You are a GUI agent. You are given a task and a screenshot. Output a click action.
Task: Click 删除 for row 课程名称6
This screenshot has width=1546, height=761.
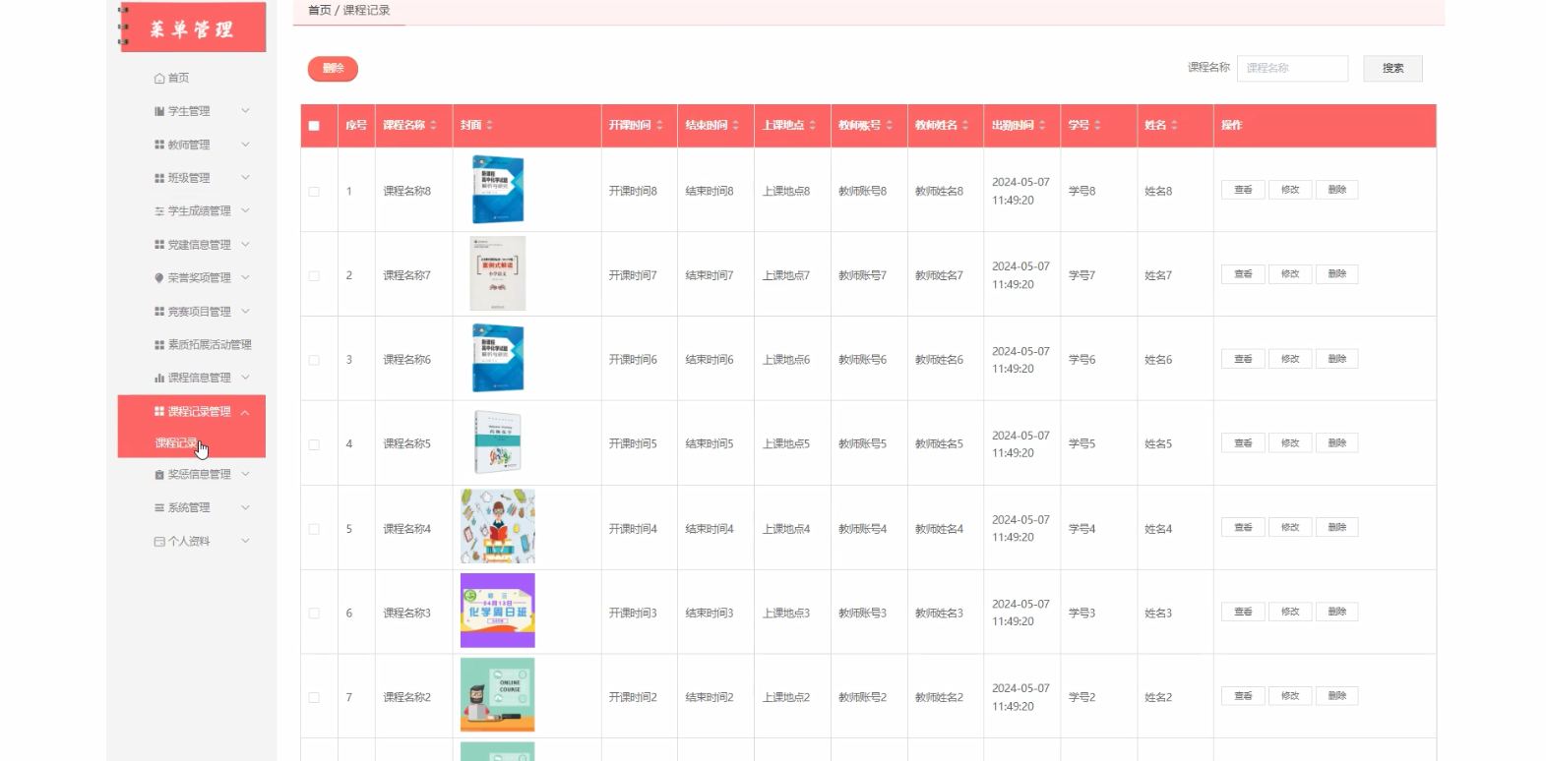click(1336, 359)
